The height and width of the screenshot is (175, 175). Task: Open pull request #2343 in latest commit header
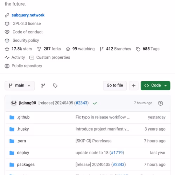(x=82, y=103)
